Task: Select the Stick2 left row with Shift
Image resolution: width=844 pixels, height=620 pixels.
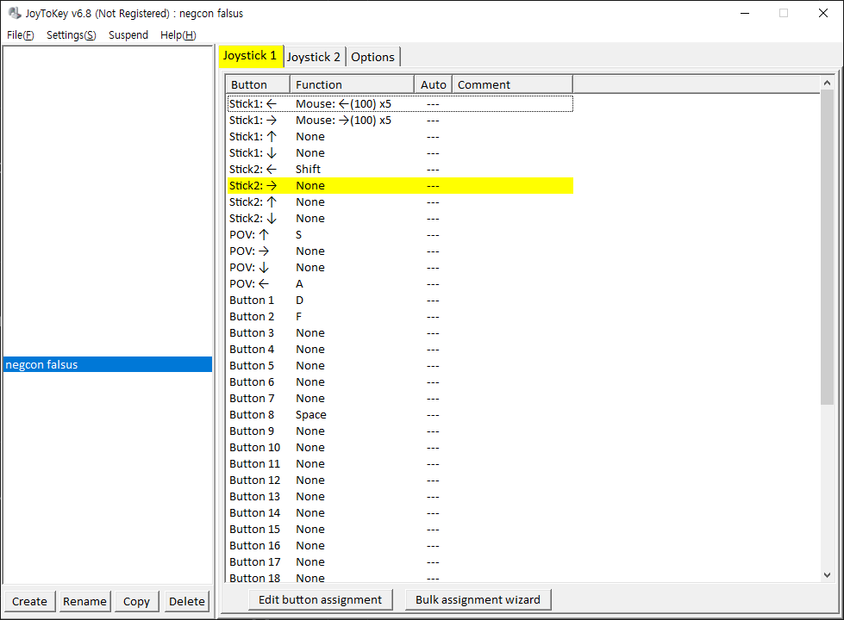Action: coord(400,170)
